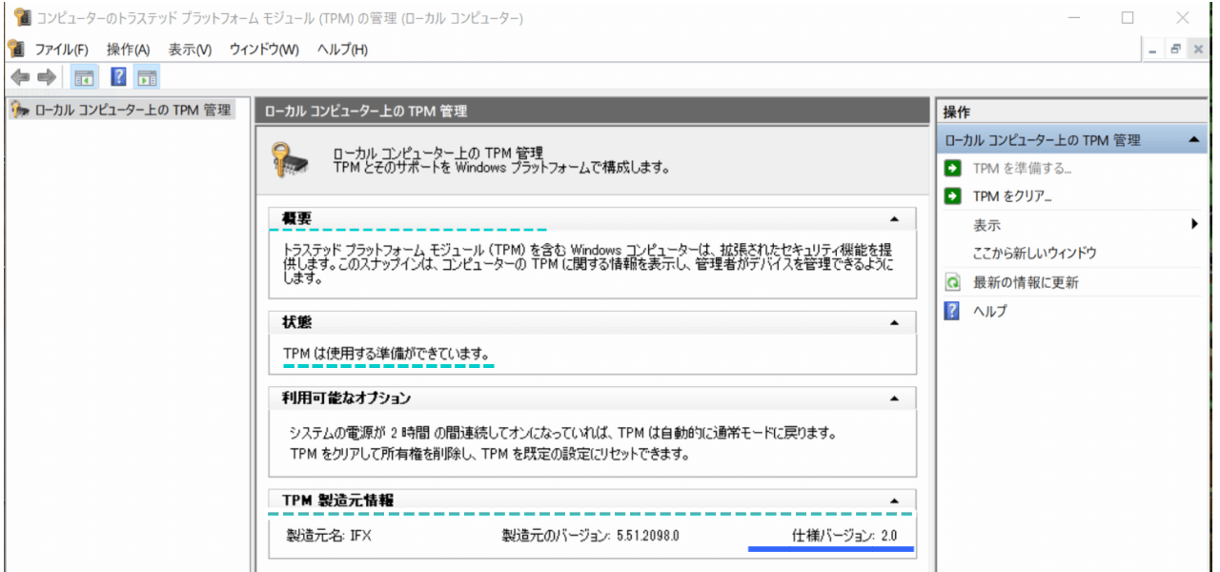Click the Back arrow toolbar icon
The width and height of the screenshot is (1220, 572).
pyautogui.click(x=19, y=77)
